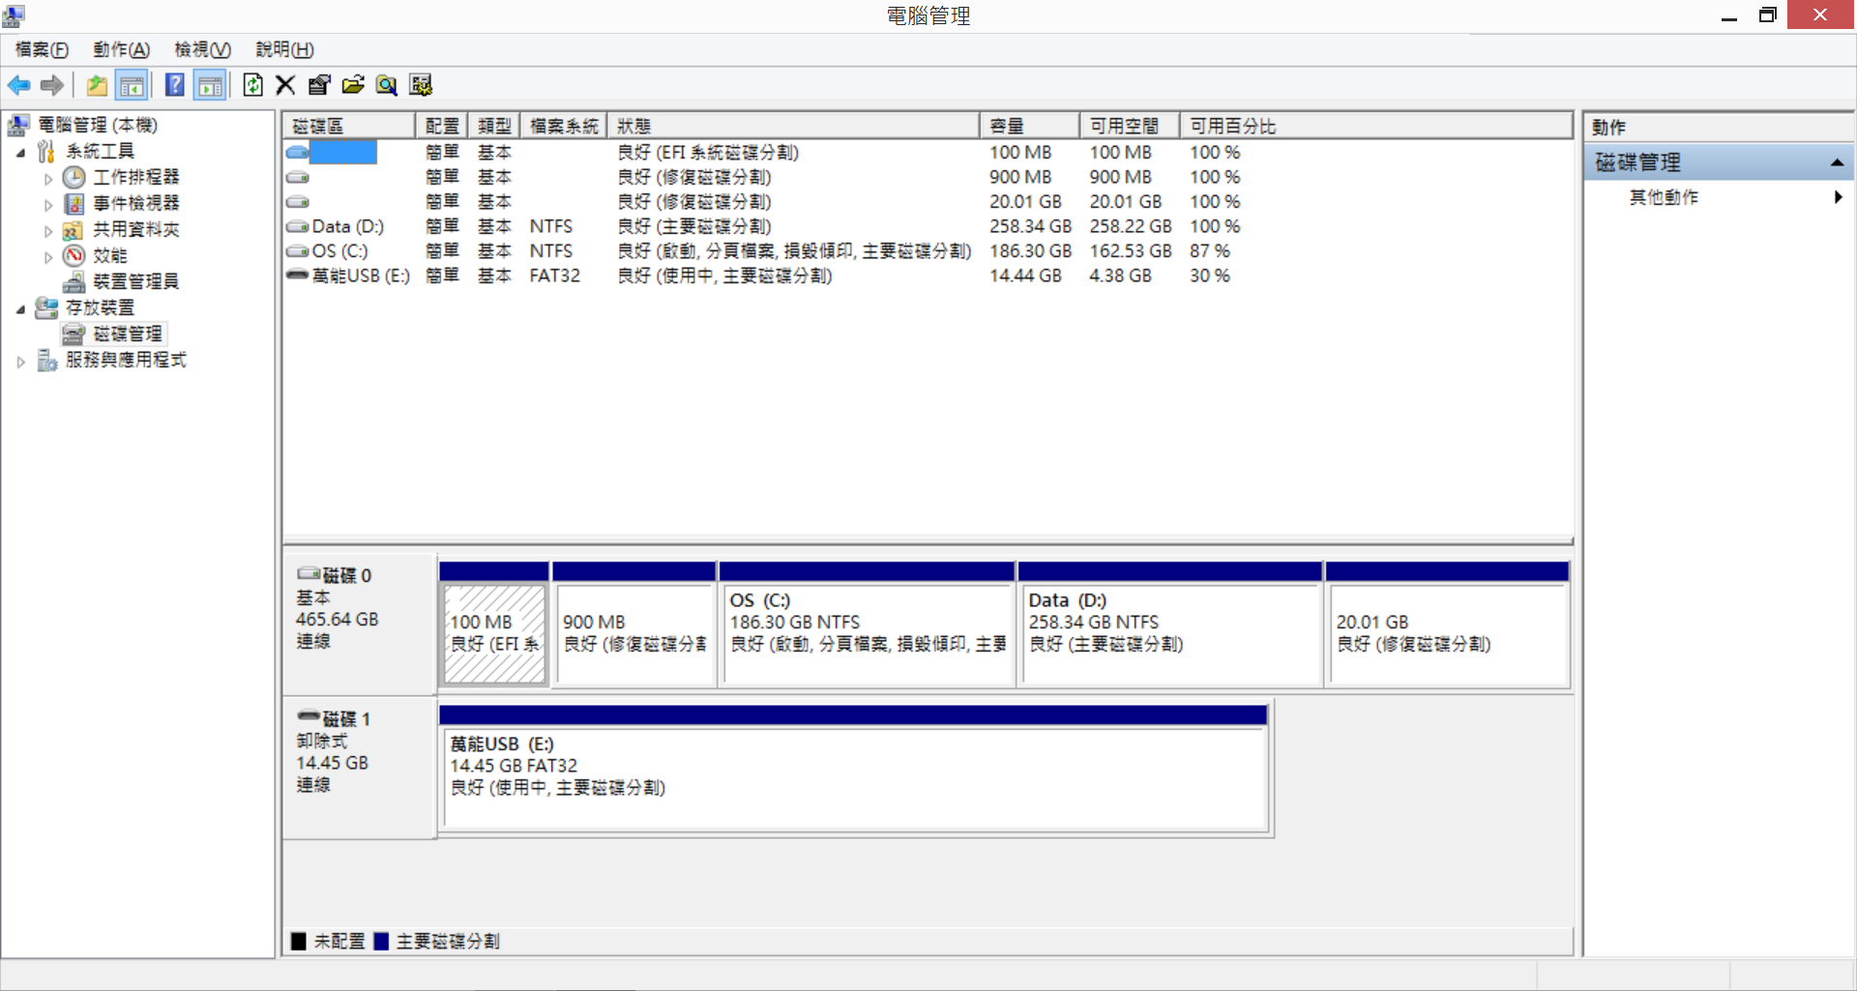Toggle the show/hide action pane icon
The image size is (1857, 991).
(210, 85)
